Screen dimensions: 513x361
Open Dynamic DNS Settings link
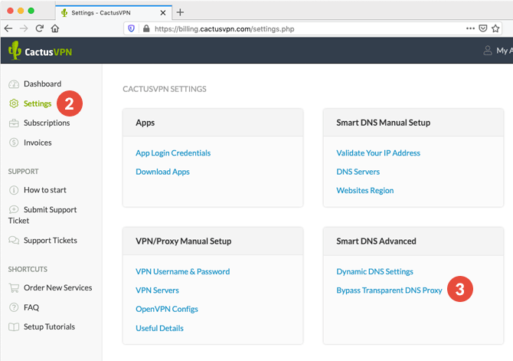pyautogui.click(x=375, y=271)
